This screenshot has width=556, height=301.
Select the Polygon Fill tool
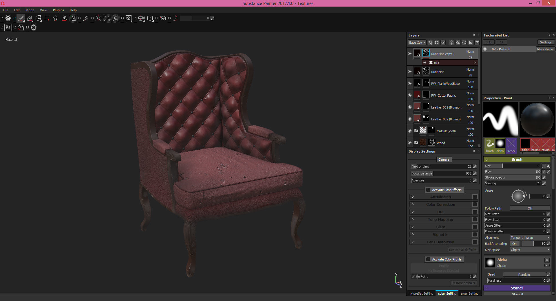(x=47, y=19)
